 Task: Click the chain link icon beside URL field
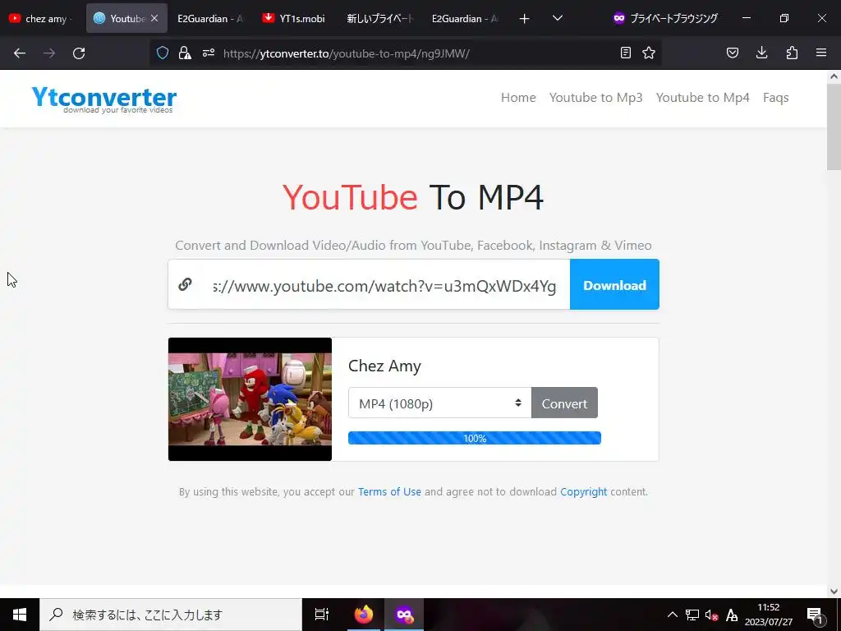(185, 284)
